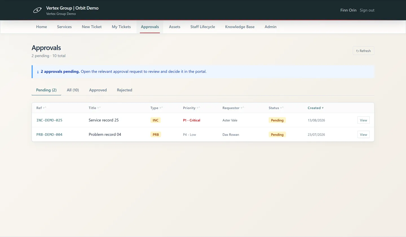The height and width of the screenshot is (237, 406).
Task: Switch to the Pending (2) tab
Action: point(46,90)
